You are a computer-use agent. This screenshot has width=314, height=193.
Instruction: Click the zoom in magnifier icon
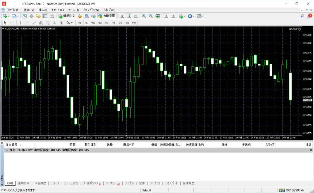point(144,16)
